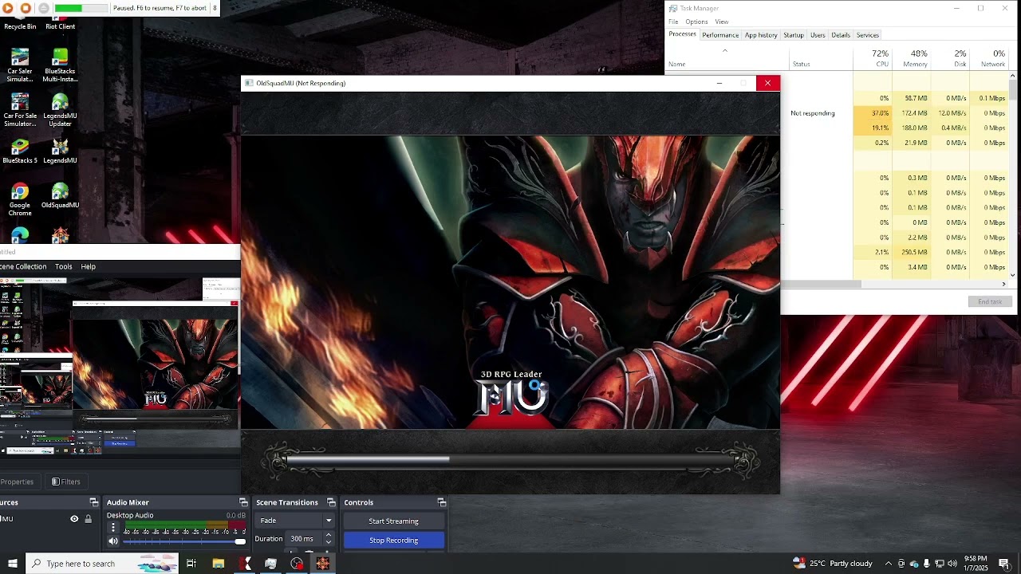
Task: Select Car For Sale Simulator desktop icon
Action: pyautogui.click(x=20, y=110)
